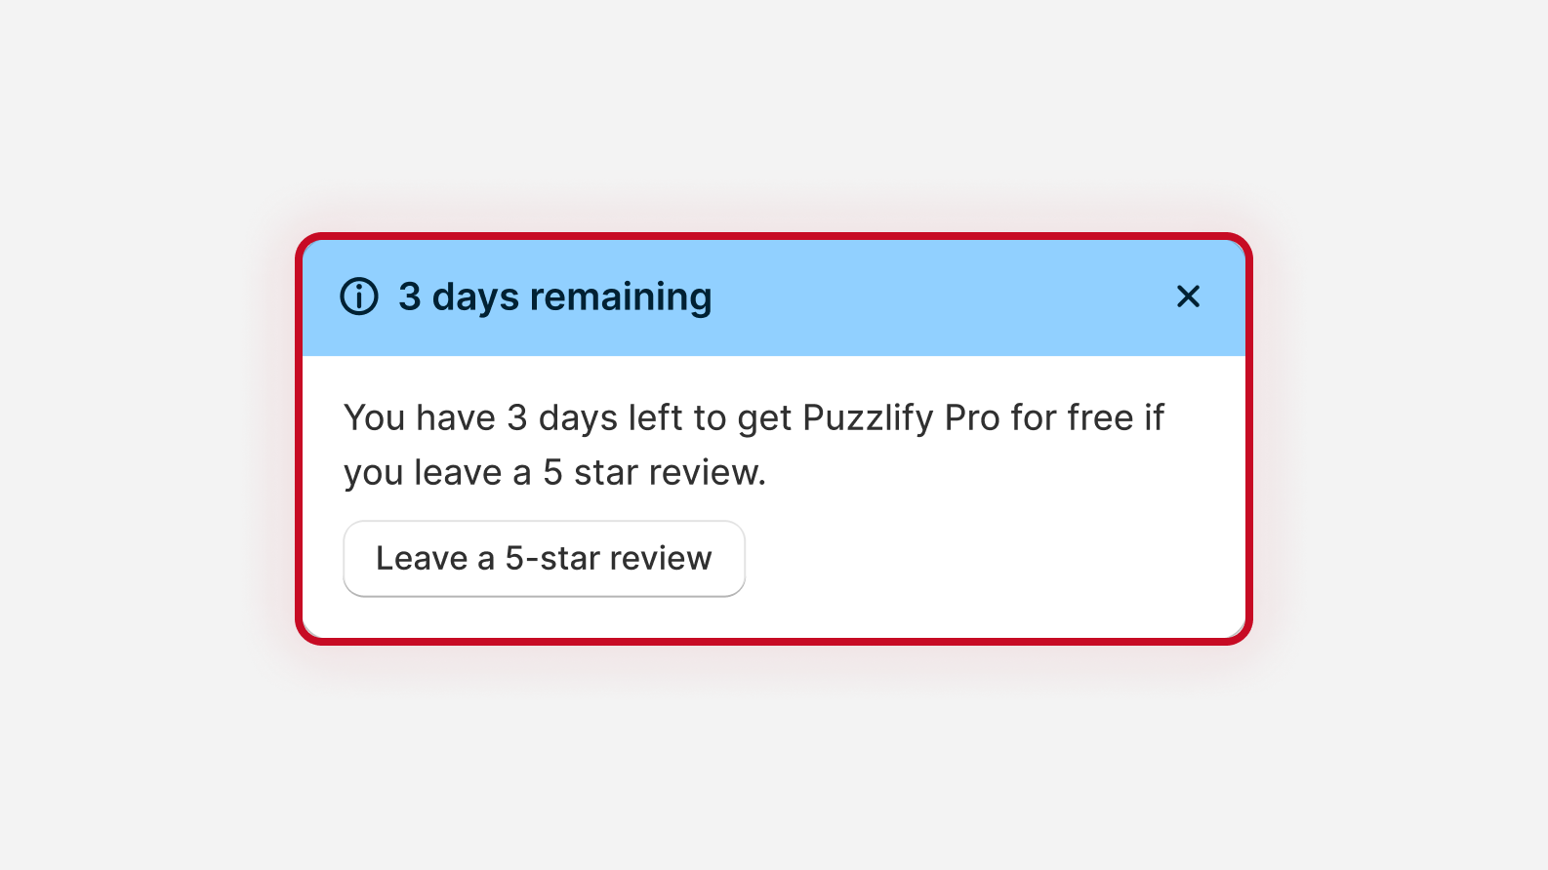Click the numeral 3 in the banner title

[x=410, y=297]
